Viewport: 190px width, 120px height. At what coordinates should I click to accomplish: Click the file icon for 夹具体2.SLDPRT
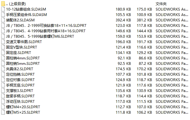[3, 69]
